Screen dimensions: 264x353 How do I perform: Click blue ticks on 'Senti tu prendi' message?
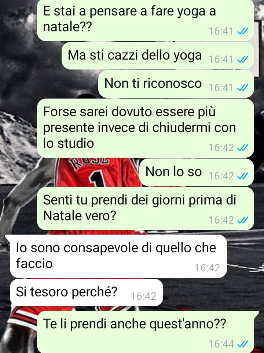(x=243, y=220)
